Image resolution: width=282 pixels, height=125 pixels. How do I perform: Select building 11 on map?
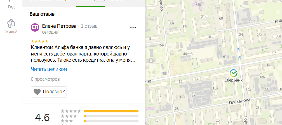[x=206, y=60]
